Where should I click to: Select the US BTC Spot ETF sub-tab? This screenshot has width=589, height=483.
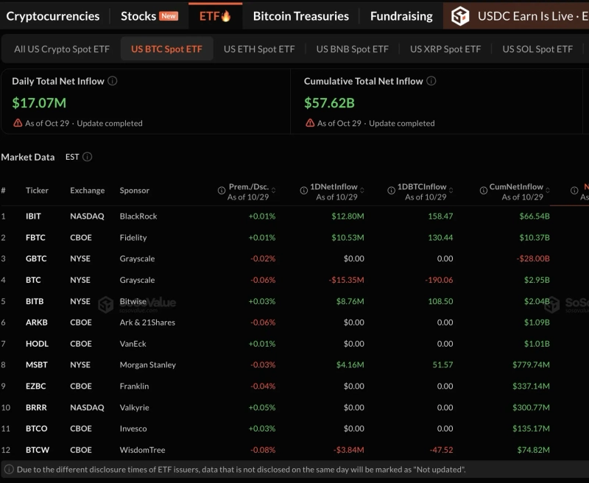coord(167,49)
